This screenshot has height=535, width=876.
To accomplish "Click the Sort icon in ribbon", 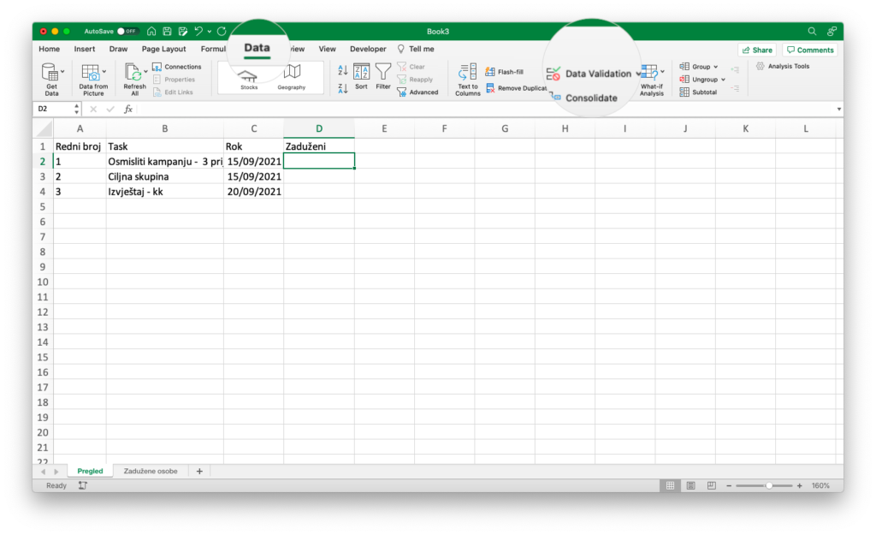I will [x=361, y=74].
